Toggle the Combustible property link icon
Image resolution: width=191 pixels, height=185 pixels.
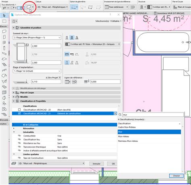(x=19, y=136)
